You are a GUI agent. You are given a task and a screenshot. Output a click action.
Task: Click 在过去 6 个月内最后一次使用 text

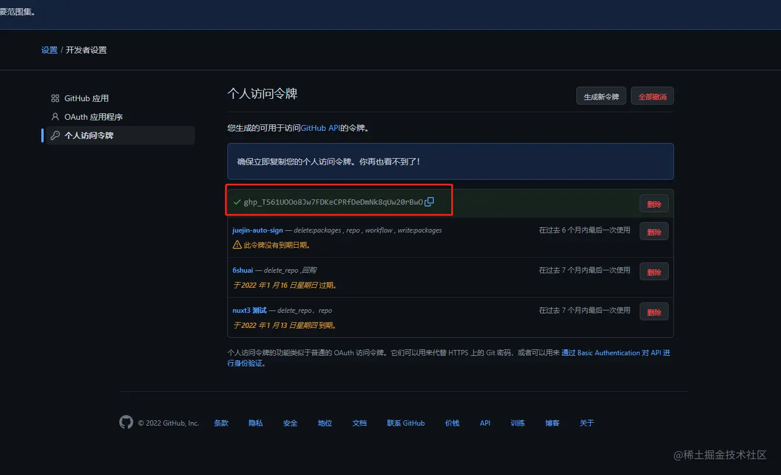tap(584, 230)
